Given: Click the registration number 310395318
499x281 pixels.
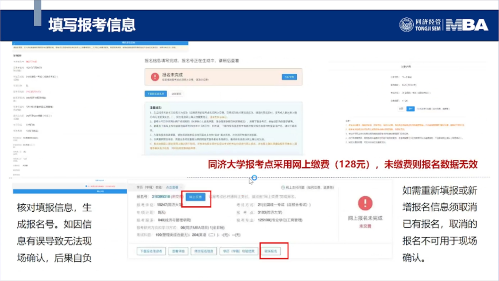Looking at the screenshot, I should pyautogui.click(x=161, y=197).
